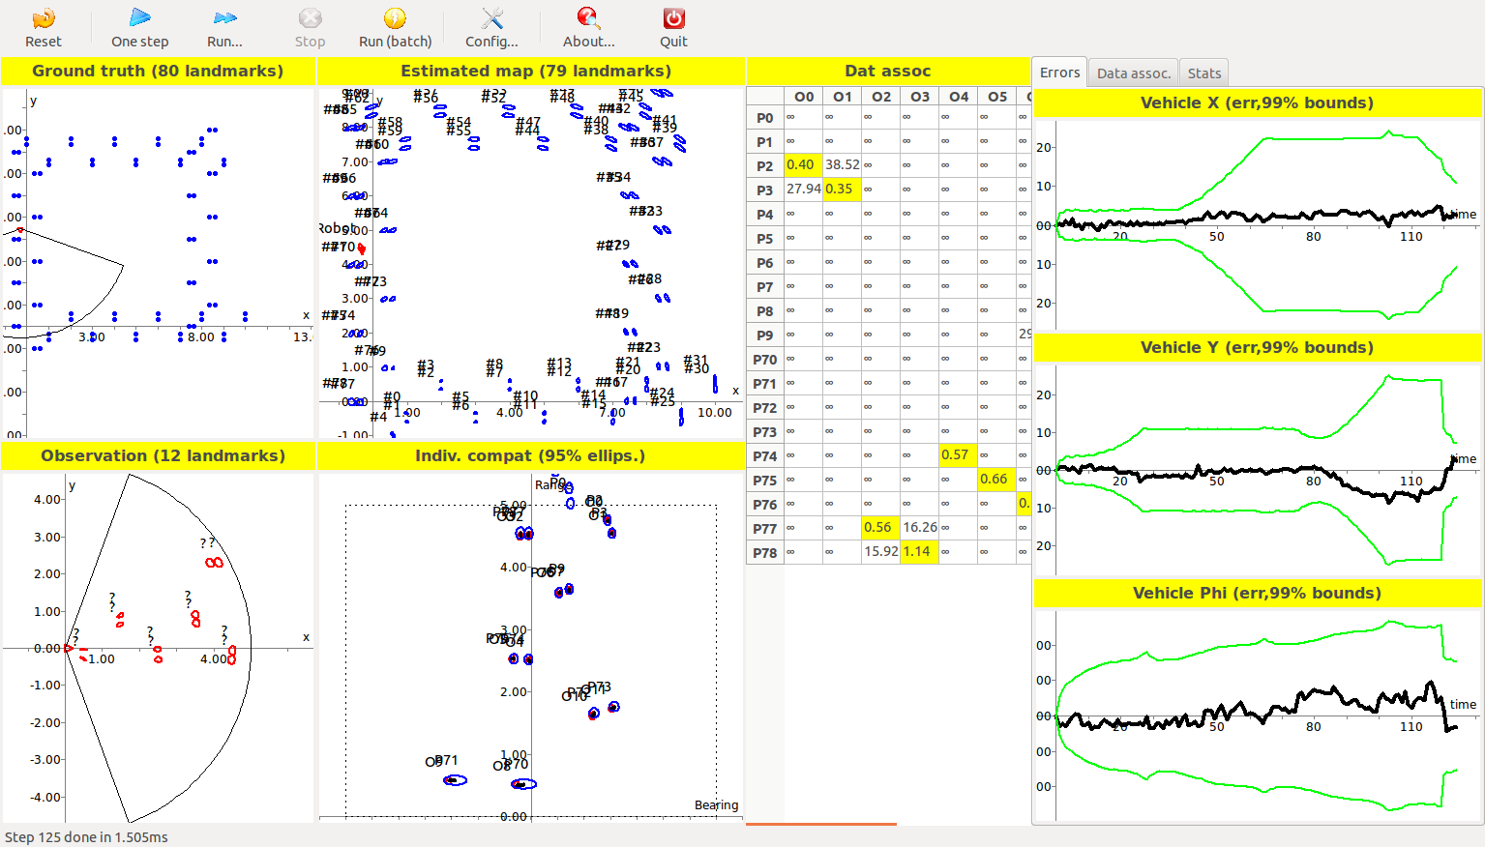The height and width of the screenshot is (847, 1485).
Task: Launch Run (batch) from the toolbar
Action: click(x=395, y=19)
